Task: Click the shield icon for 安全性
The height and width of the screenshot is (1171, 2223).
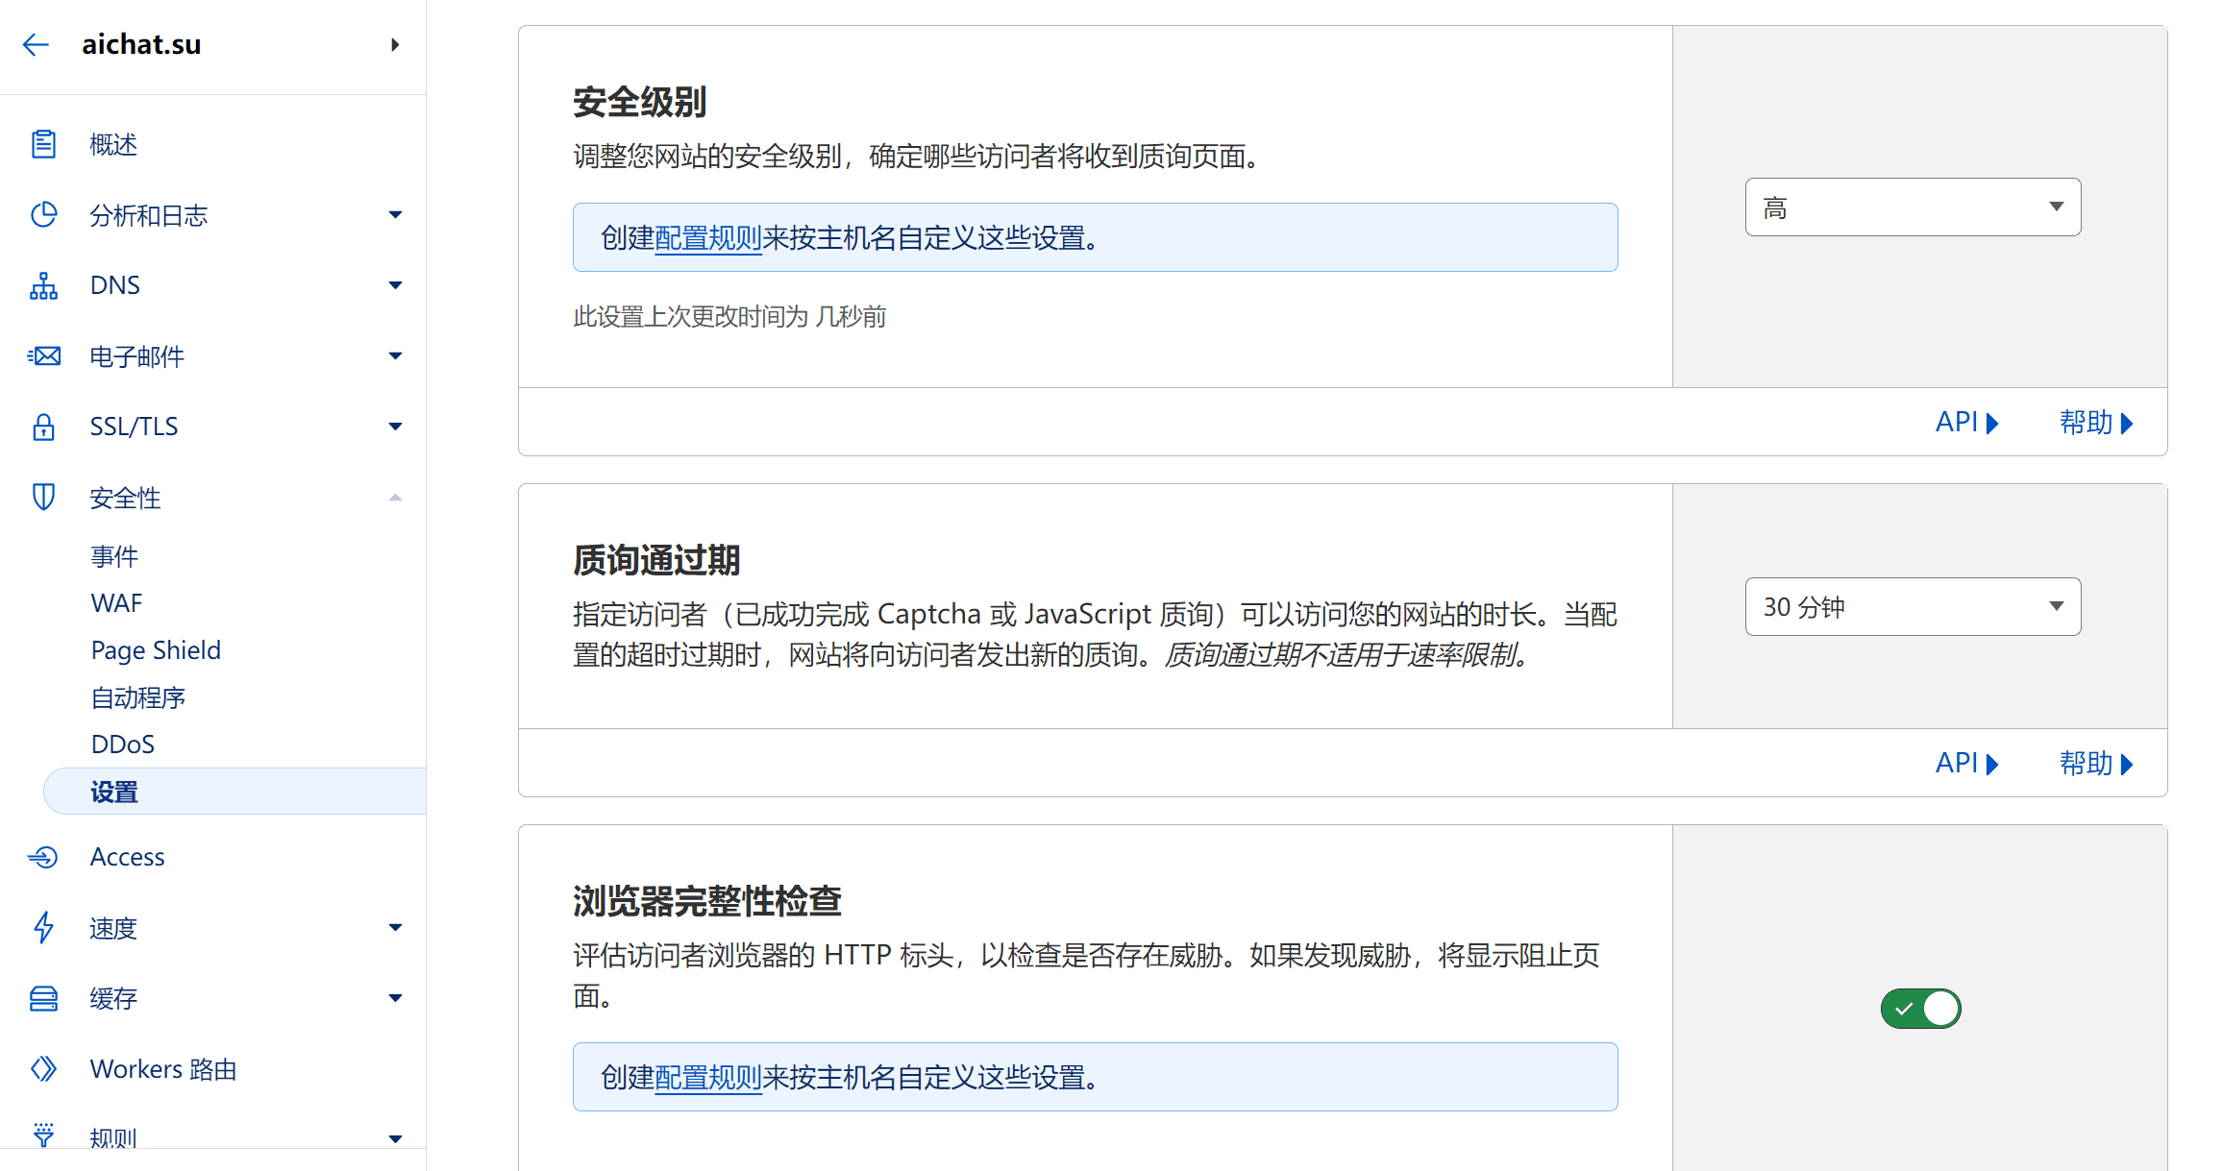Action: pos(43,497)
